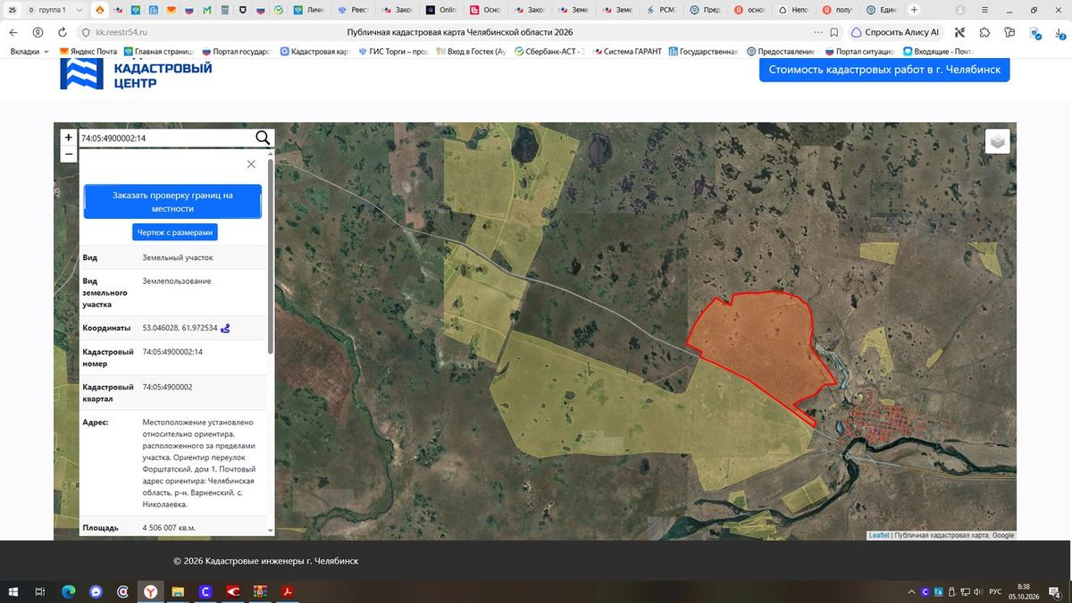Switch to the Един browser tab

[x=882, y=10]
